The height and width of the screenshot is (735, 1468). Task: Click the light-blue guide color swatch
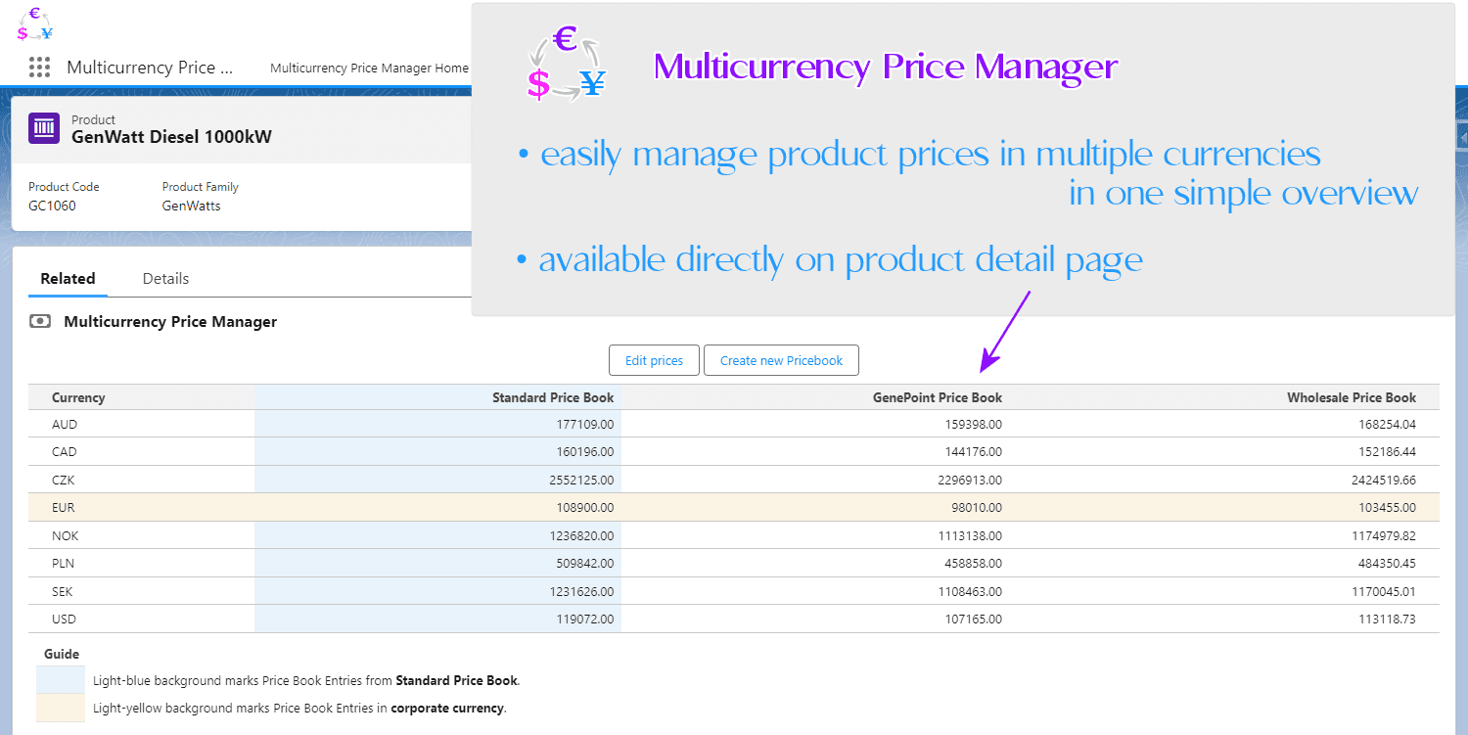(x=61, y=680)
